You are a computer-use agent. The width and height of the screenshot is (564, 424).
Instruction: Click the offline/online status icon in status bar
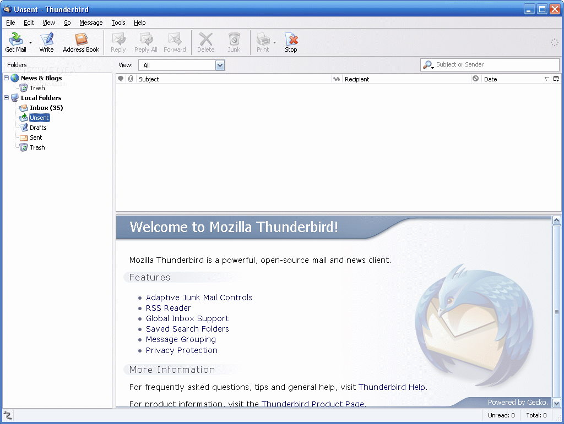pyautogui.click(x=8, y=415)
